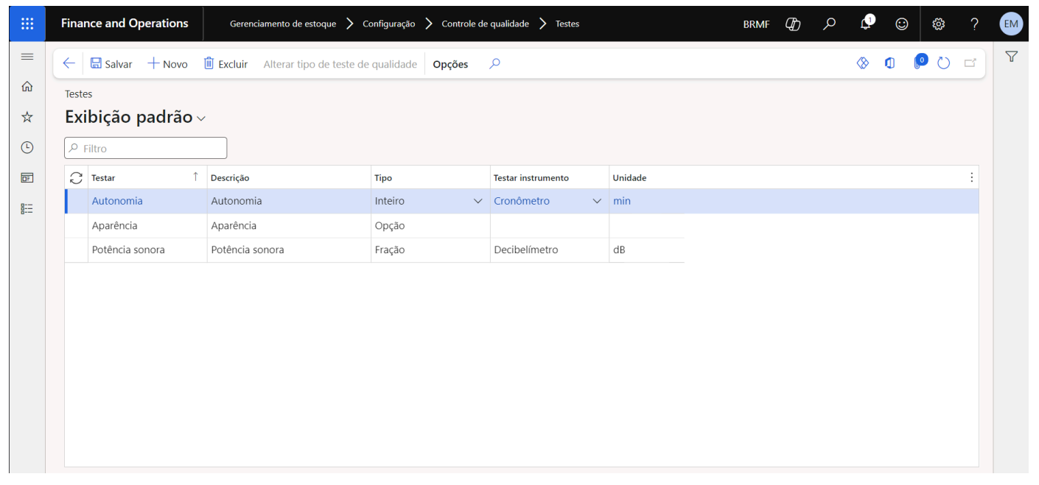Expand the Tipo dropdown for Autonomia
This screenshot has height=485, width=1039.
477,202
